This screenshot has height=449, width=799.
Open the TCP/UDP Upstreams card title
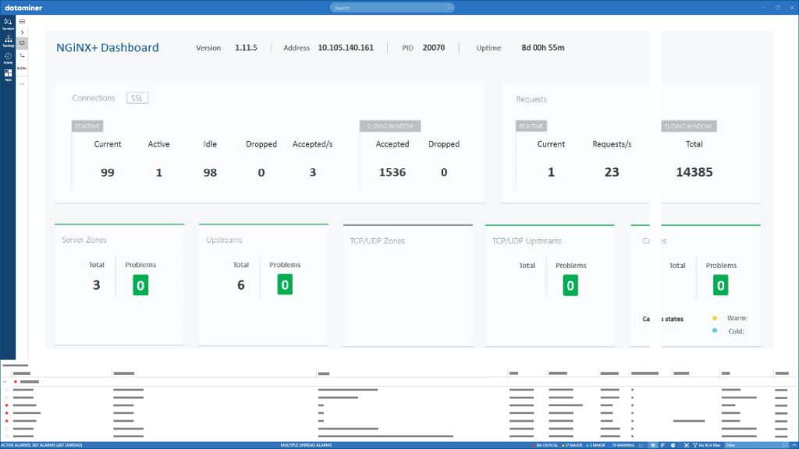pos(527,241)
